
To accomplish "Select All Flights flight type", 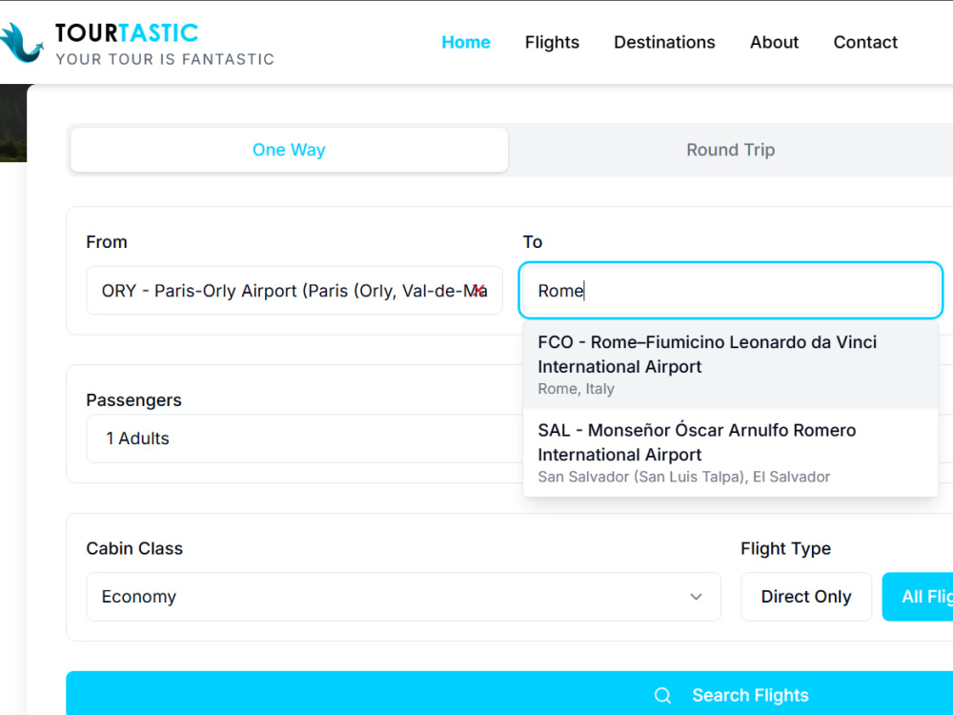I will [x=918, y=597].
